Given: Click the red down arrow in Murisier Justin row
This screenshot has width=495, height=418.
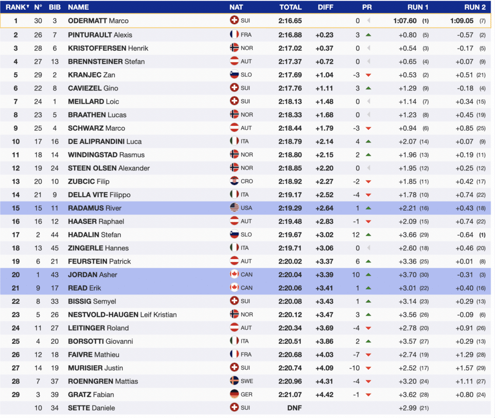Looking at the screenshot, I should click(368, 368).
